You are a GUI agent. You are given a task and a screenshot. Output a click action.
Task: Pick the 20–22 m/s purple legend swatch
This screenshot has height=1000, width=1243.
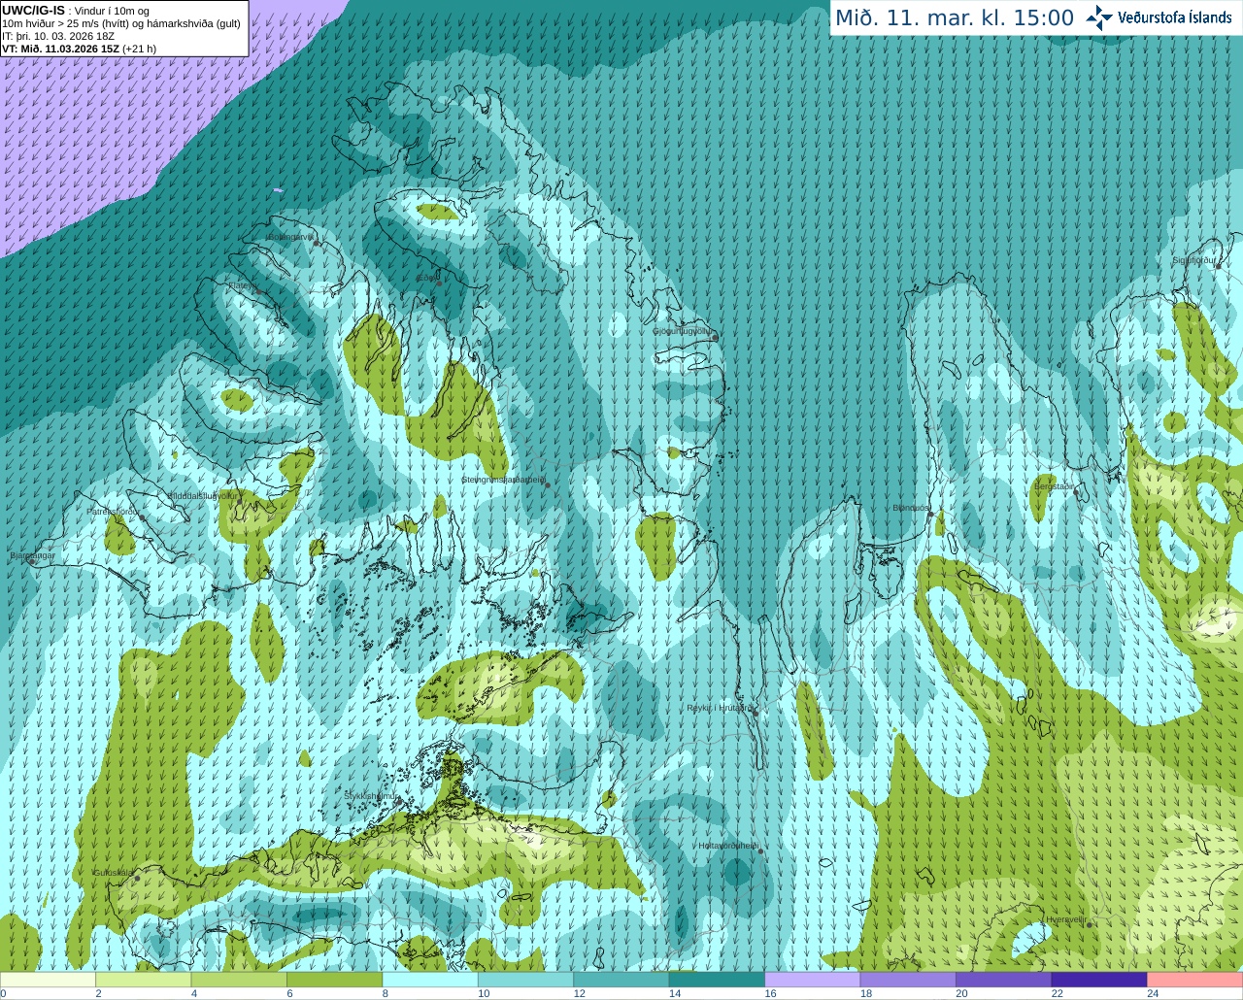tap(1003, 980)
